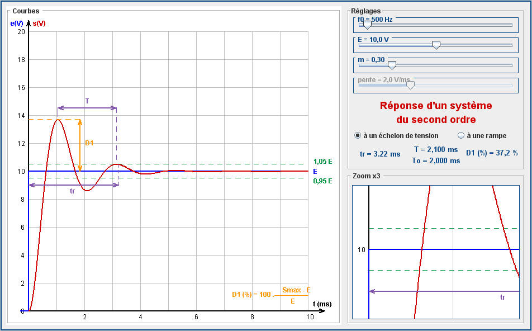
Task: Click the 'f0 = 500 Hz' label
Action: coord(375,20)
